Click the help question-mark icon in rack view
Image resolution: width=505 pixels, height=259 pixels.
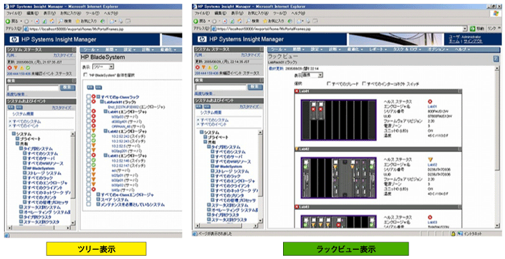(496, 58)
